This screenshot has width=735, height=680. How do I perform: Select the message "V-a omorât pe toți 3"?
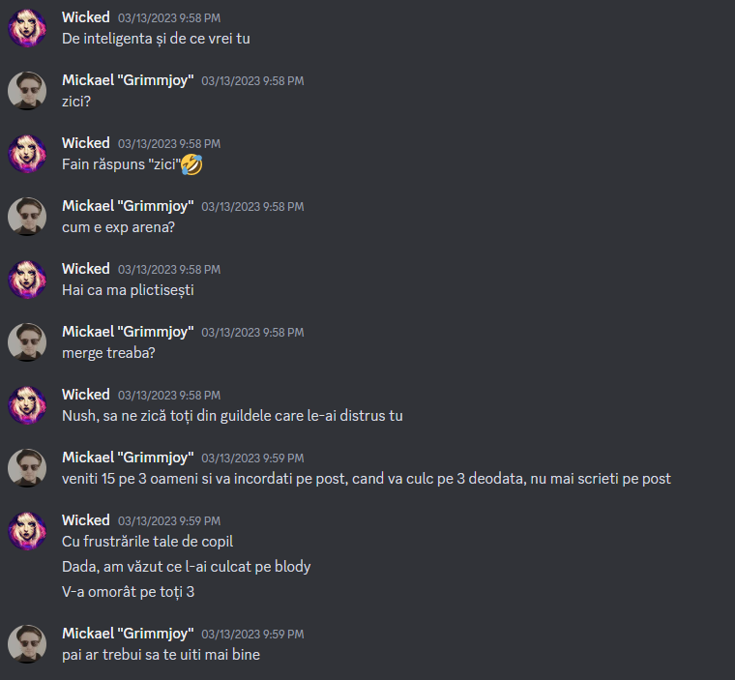128,592
